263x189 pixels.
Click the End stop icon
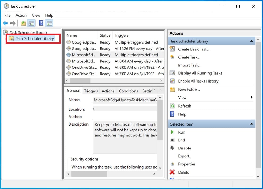[x=172, y=140]
